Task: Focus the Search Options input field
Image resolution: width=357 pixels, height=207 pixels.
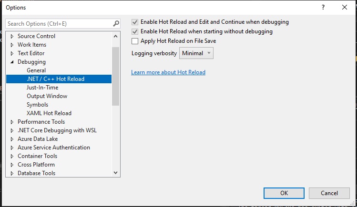Action: 59,24
